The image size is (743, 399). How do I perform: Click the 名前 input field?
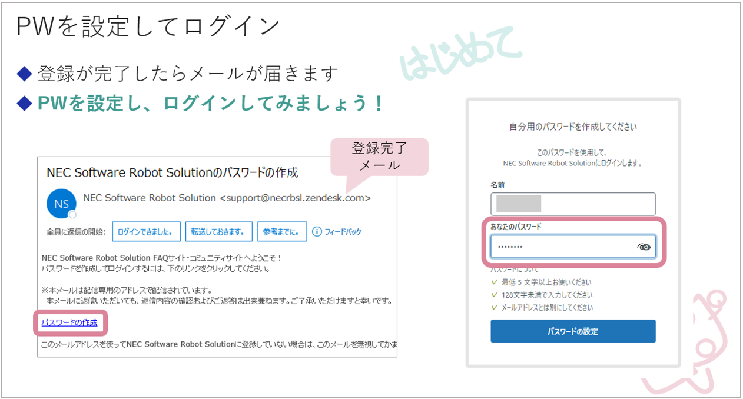573,204
